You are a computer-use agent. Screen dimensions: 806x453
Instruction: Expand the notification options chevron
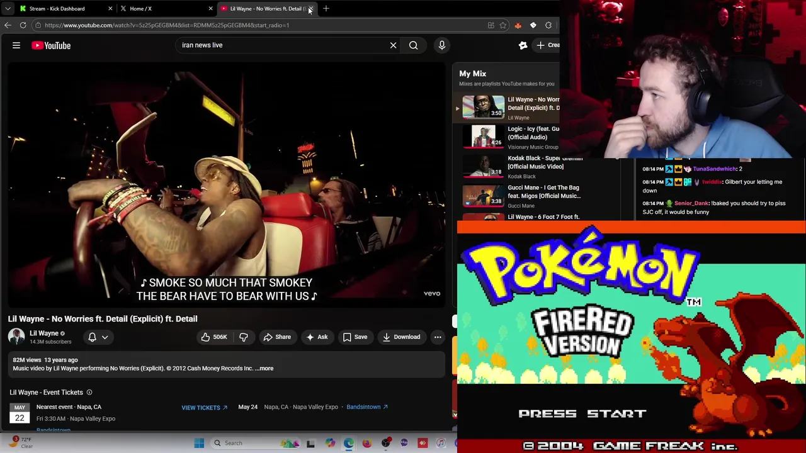(105, 337)
